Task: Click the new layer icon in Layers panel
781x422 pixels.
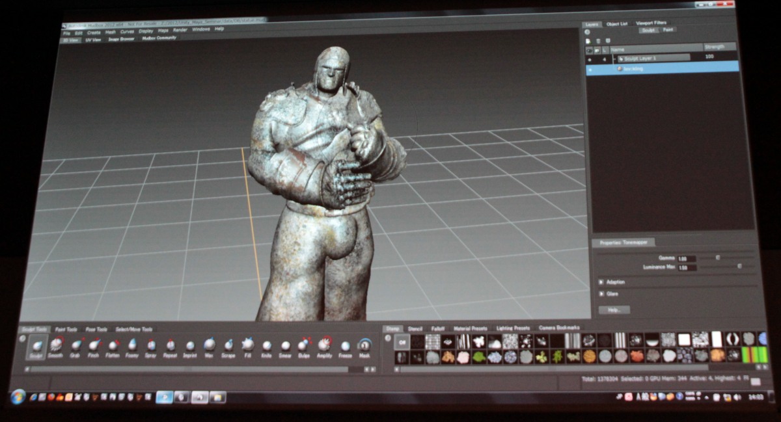Action: click(x=590, y=40)
